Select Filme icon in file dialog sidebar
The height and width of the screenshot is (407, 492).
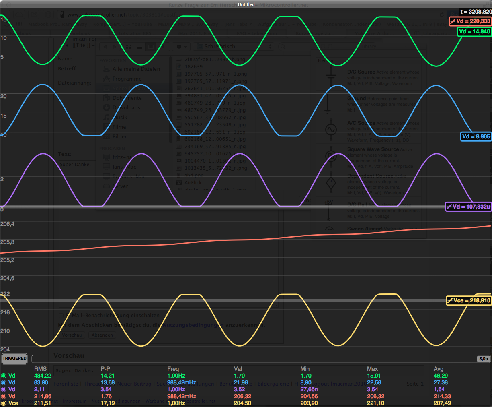[107, 127]
